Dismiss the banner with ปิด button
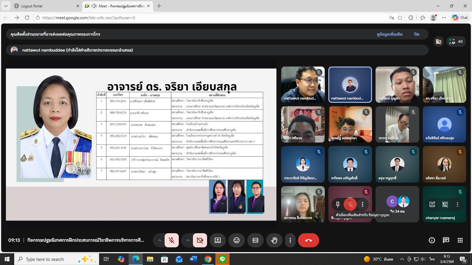This screenshot has width=472, height=265. (x=417, y=34)
